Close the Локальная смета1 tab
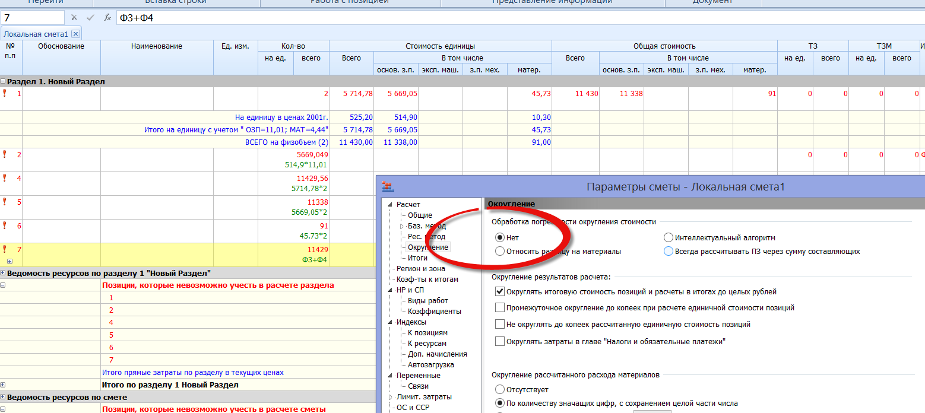 [x=75, y=34]
